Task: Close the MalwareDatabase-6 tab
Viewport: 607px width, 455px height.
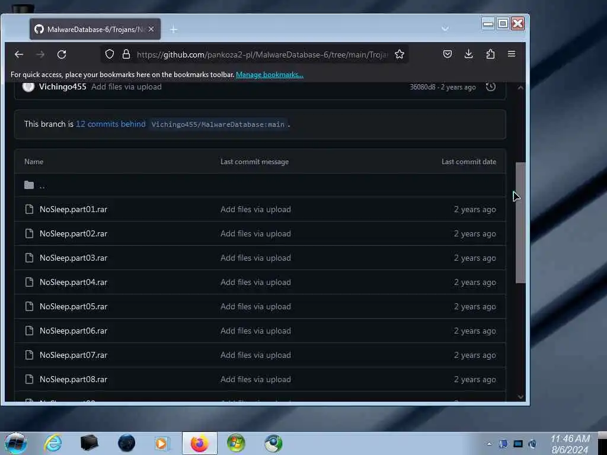Action: pos(151,30)
